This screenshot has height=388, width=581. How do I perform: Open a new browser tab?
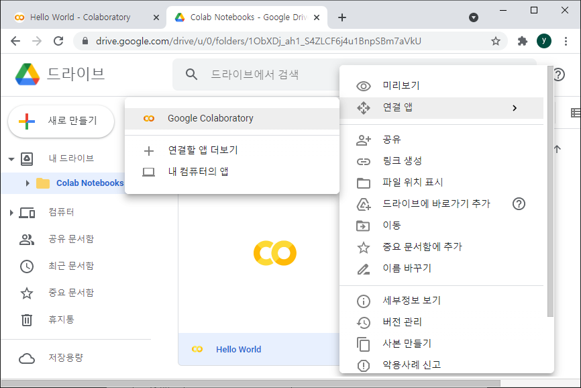(342, 17)
